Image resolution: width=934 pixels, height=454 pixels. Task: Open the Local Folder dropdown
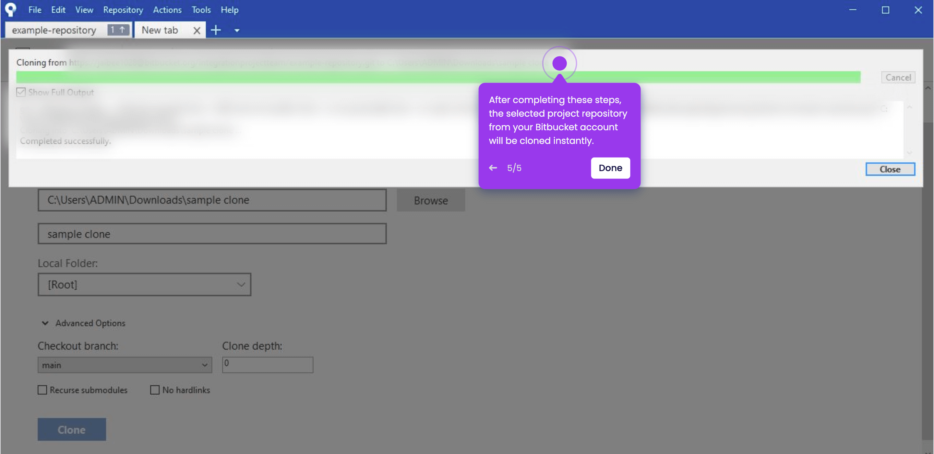pyautogui.click(x=144, y=285)
